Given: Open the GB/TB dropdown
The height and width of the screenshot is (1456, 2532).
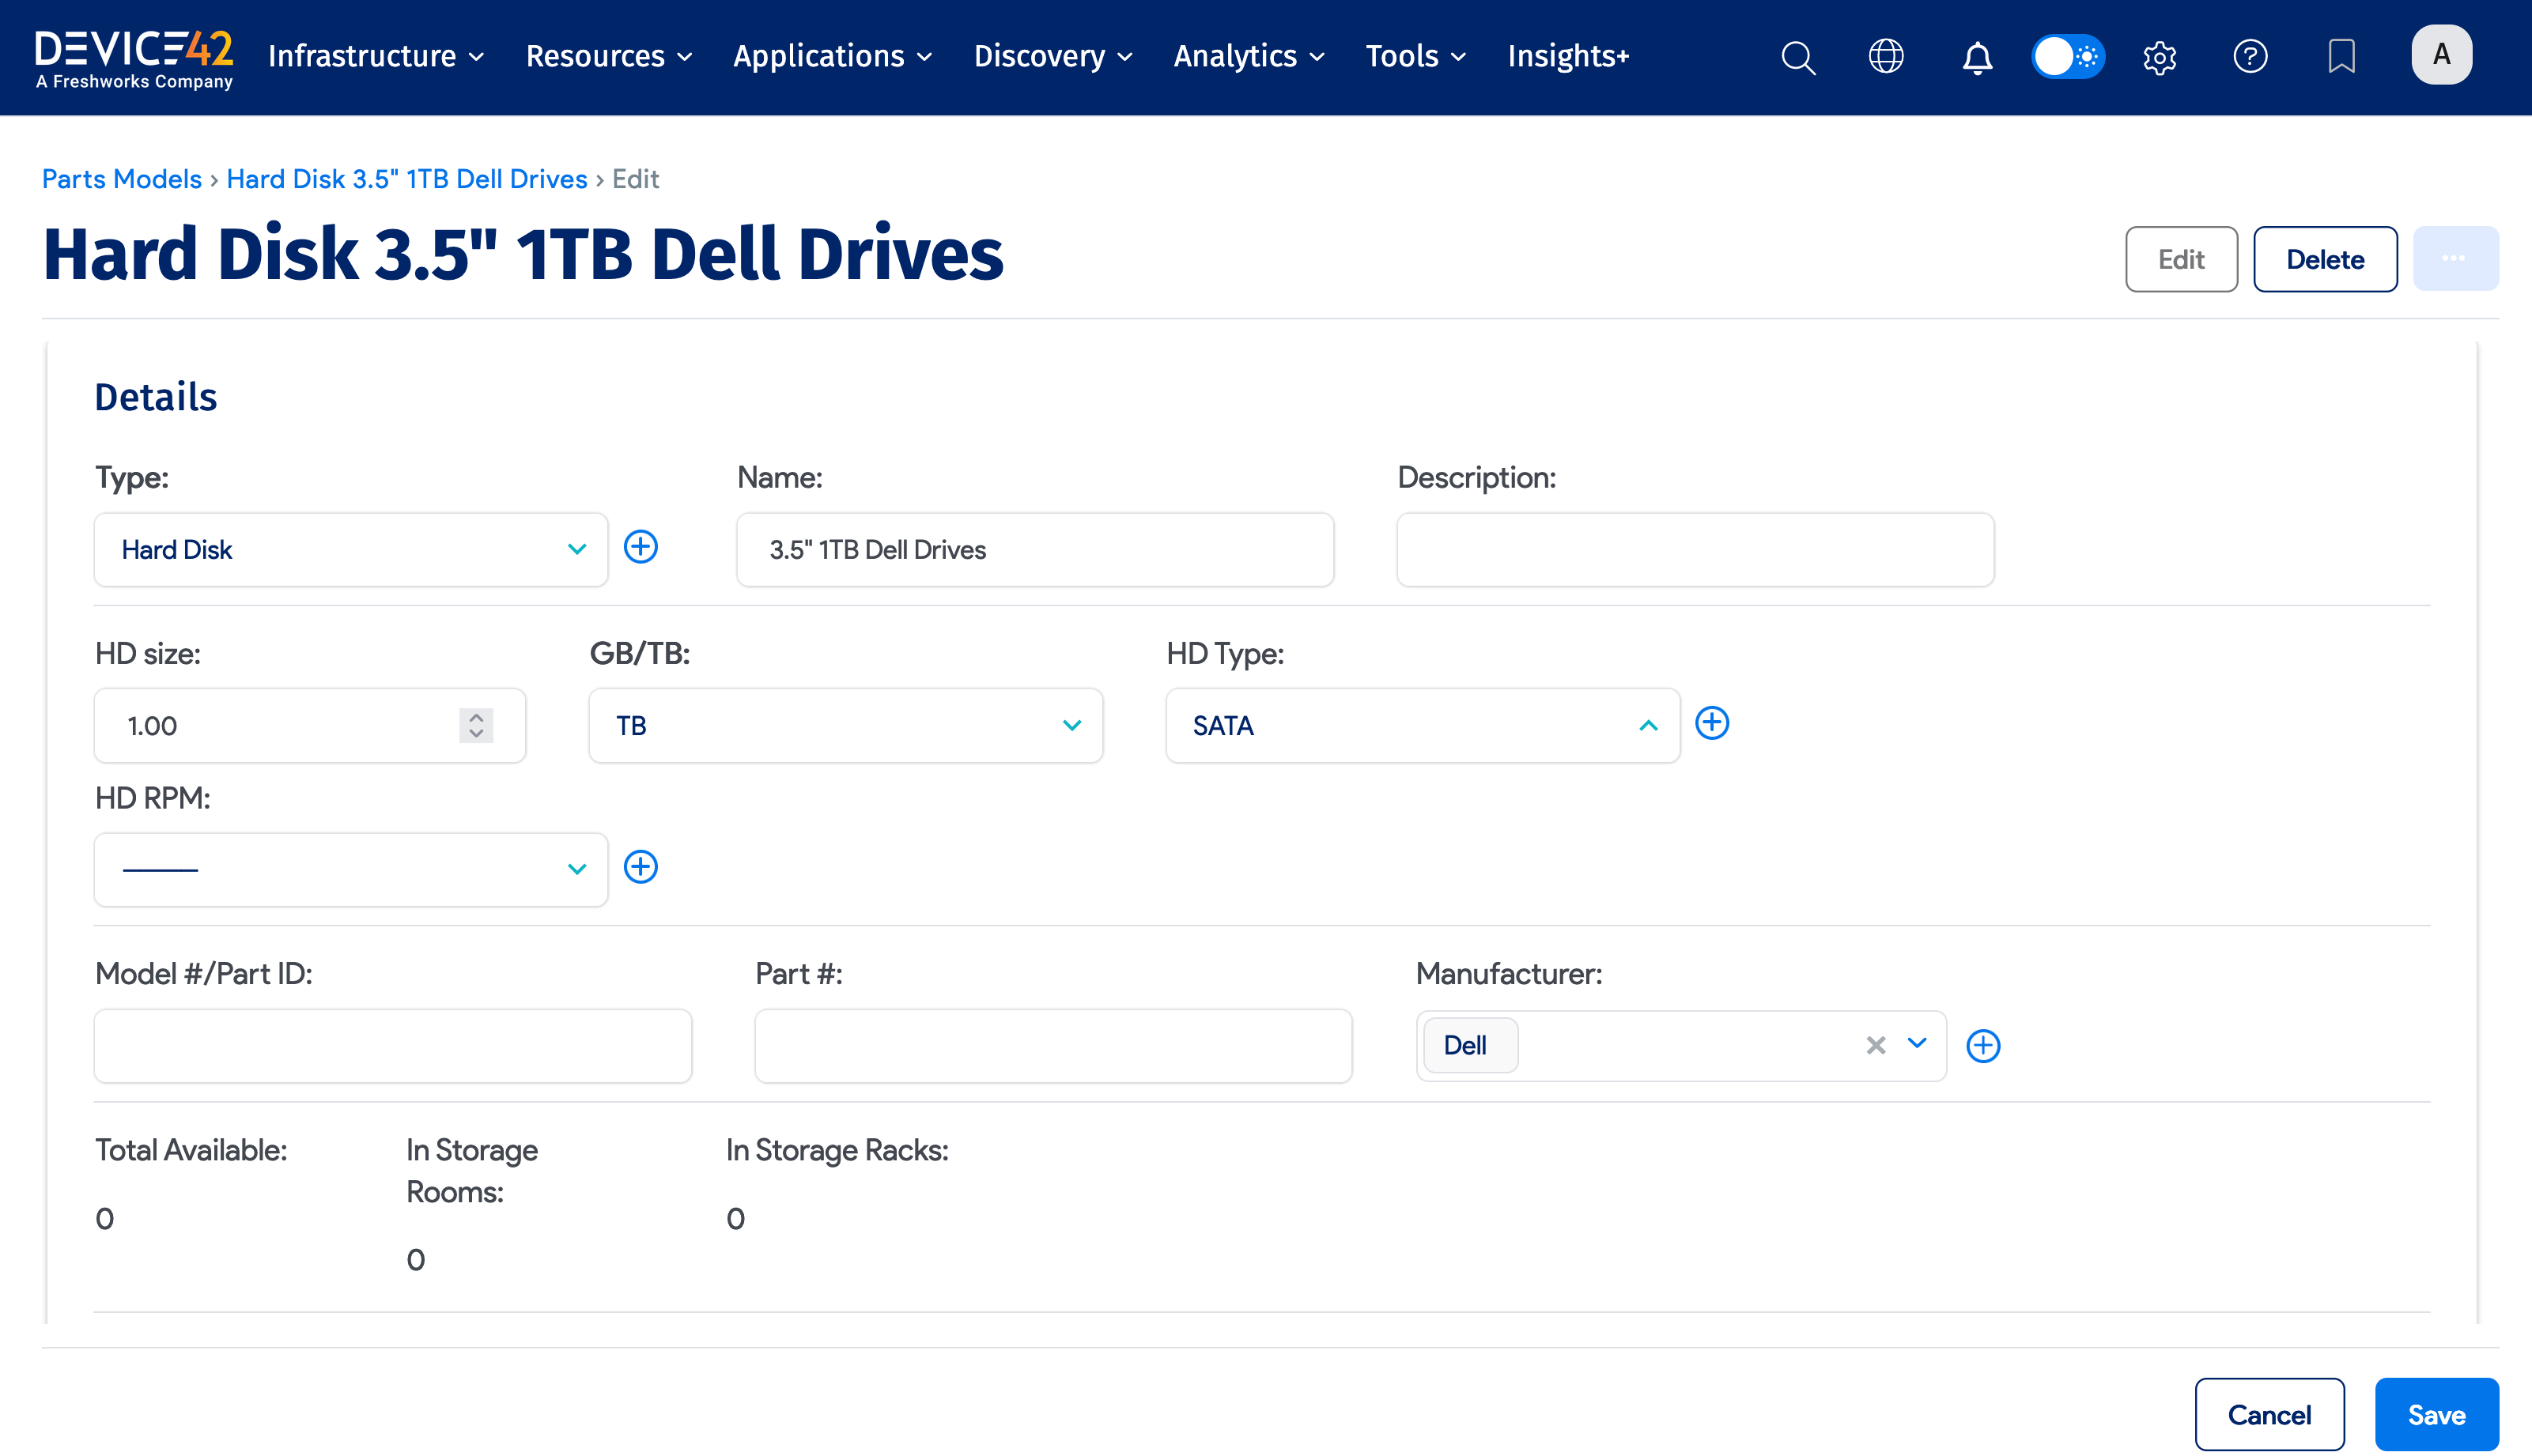Looking at the screenshot, I should click(1071, 725).
